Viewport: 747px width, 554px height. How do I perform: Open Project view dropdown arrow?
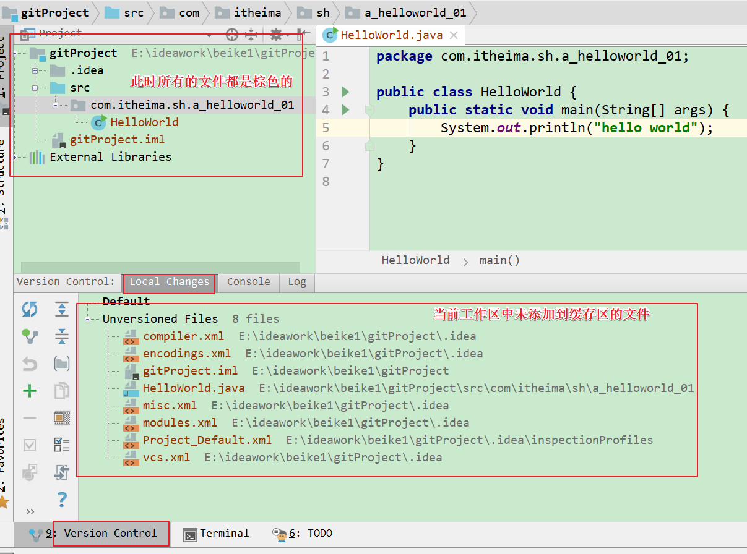tap(209, 35)
